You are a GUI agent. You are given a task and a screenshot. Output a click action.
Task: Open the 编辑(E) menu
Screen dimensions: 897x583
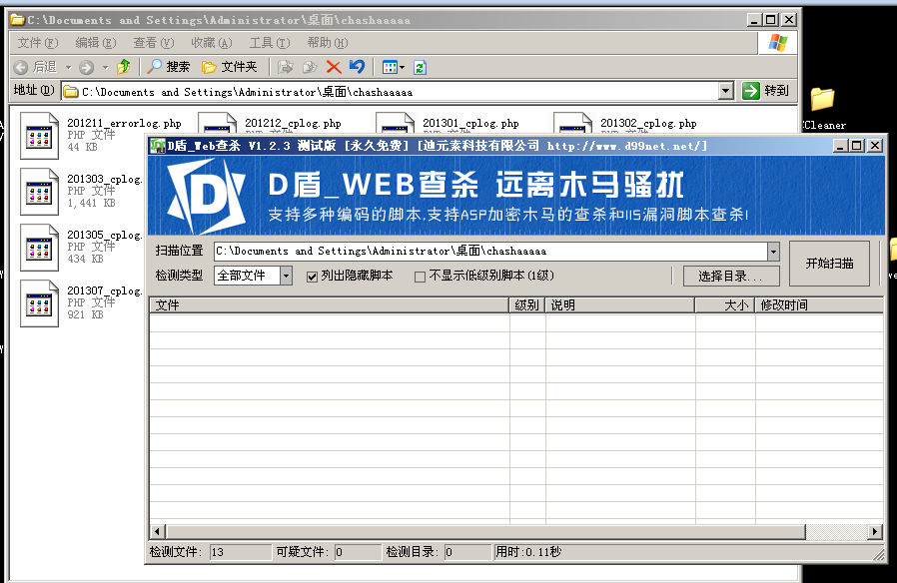click(96, 43)
